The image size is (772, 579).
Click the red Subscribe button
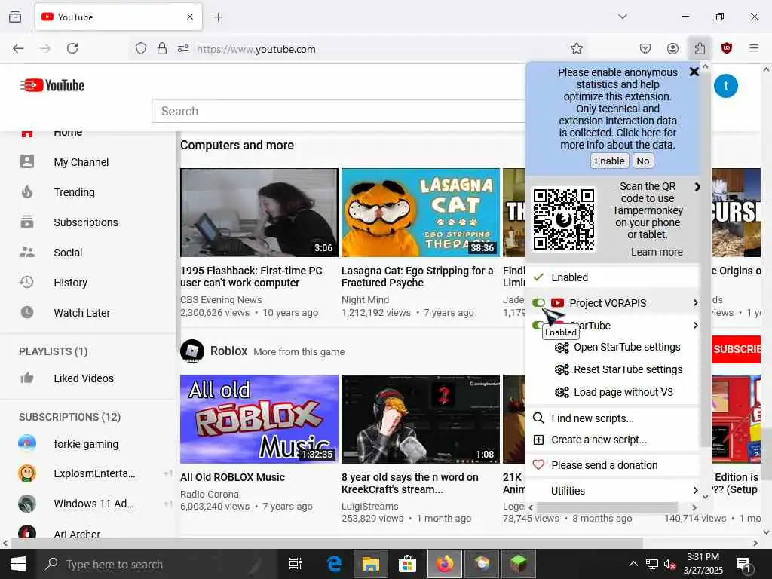point(737,349)
